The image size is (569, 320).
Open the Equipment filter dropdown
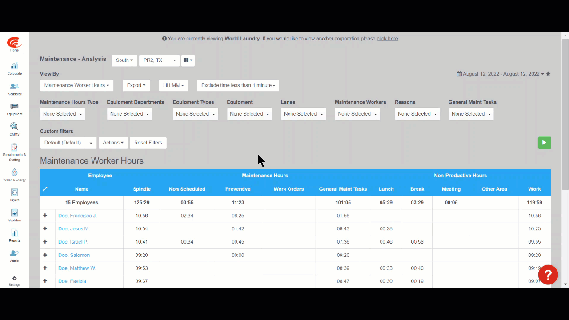[249, 114]
